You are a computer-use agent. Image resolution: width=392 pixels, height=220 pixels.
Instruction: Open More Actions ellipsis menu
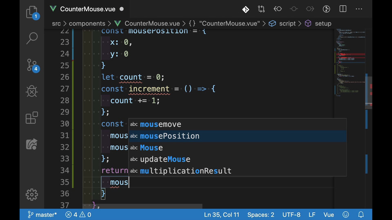(x=359, y=9)
